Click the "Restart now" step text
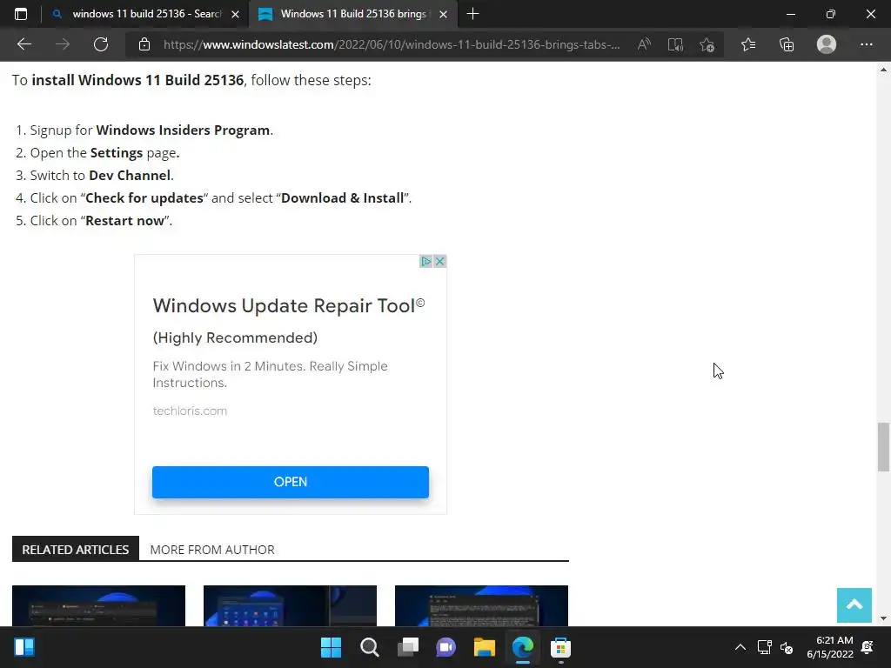 coord(125,221)
